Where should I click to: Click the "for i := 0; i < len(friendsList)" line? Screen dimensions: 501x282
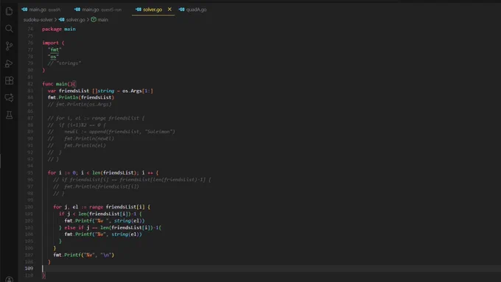coord(103,173)
